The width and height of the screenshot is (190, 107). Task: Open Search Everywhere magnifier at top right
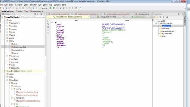point(185,8)
